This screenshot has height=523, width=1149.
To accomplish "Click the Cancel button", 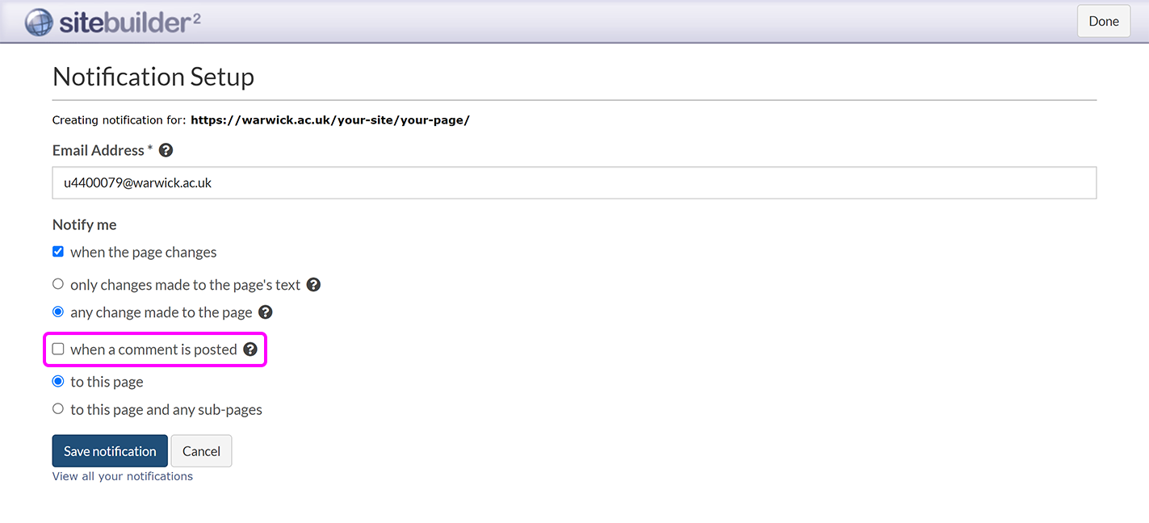I will coord(201,451).
